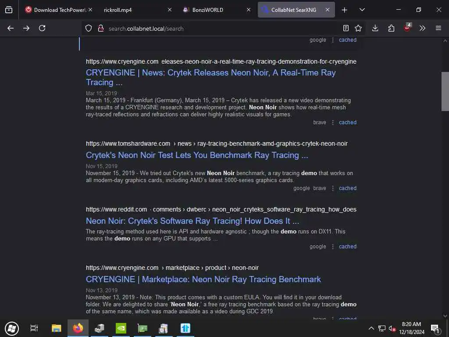This screenshot has height=337, width=449.
Task: Switch to the Download TechPowerUp tab
Action: 57,10
